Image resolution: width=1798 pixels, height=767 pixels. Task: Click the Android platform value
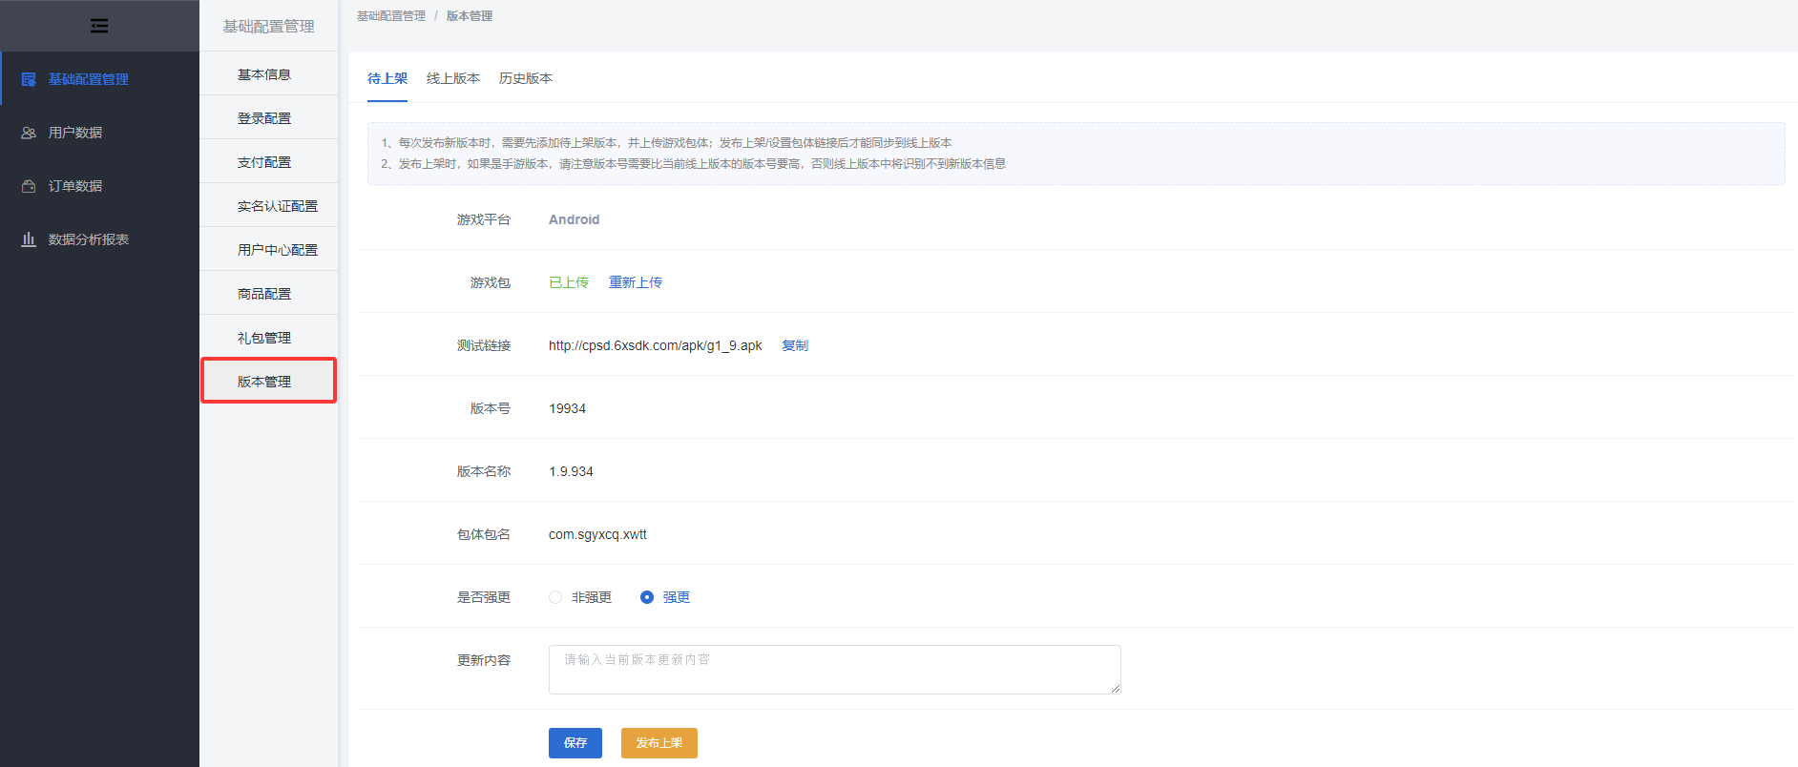pyautogui.click(x=575, y=219)
